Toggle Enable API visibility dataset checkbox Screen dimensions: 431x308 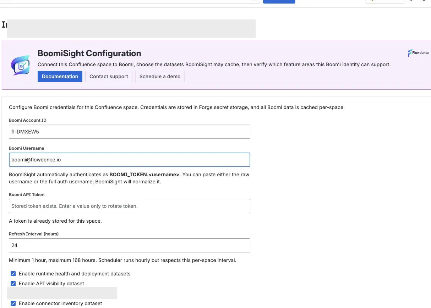13,284
